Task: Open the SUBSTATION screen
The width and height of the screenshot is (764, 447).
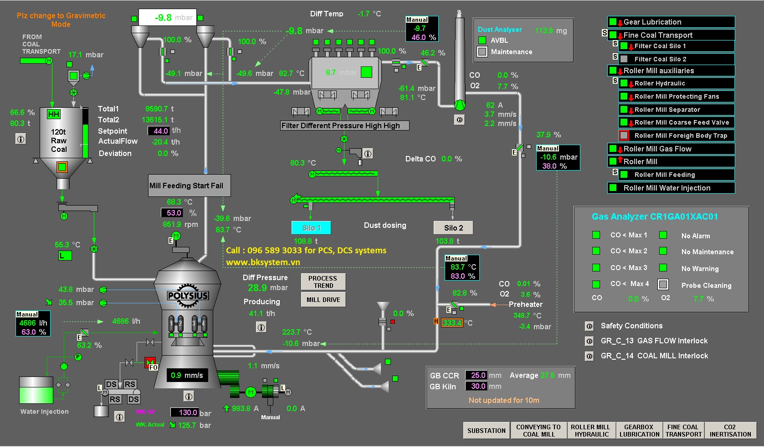Action: click(487, 430)
